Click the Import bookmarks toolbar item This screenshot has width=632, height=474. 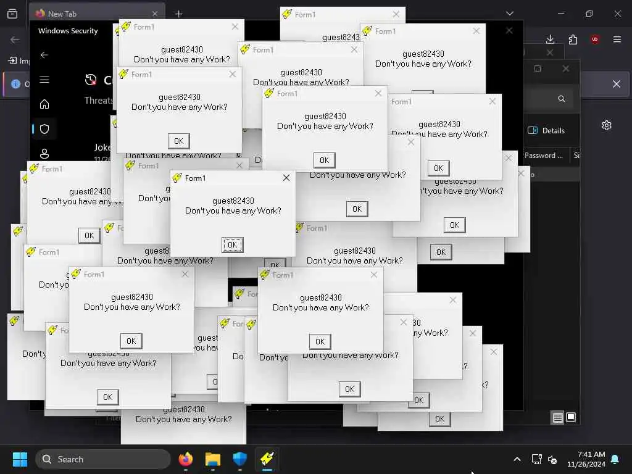[19, 60]
